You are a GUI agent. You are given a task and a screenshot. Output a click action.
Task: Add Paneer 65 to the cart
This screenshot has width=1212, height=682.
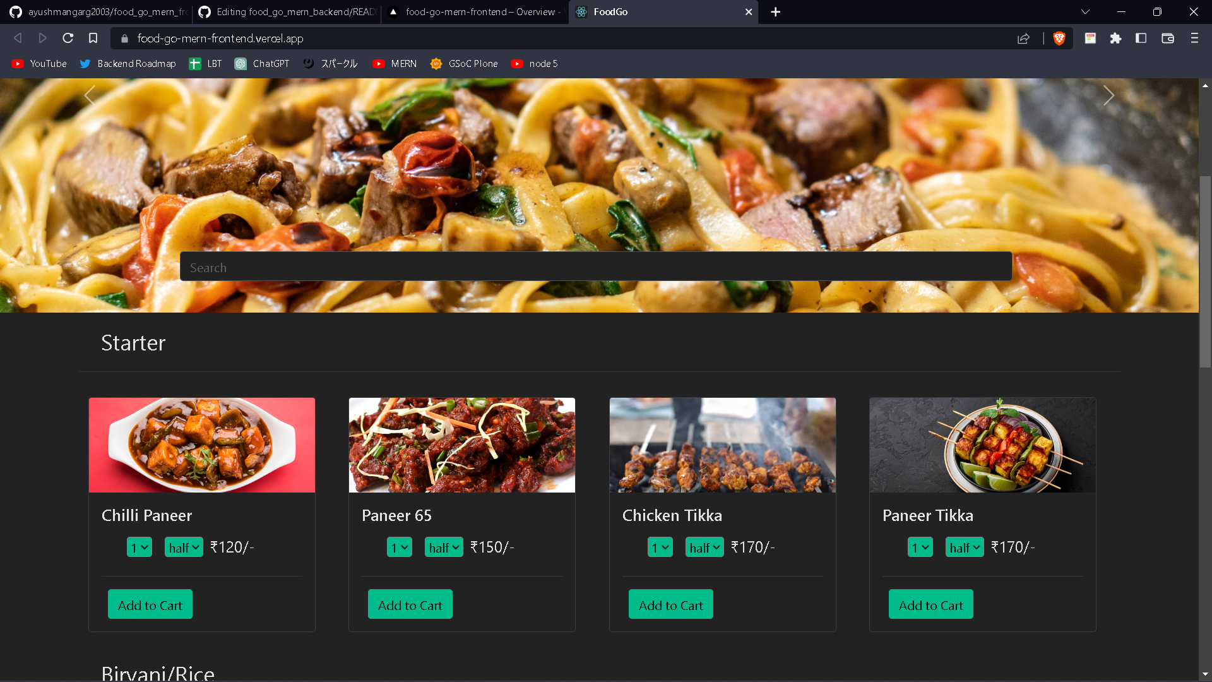click(x=410, y=604)
